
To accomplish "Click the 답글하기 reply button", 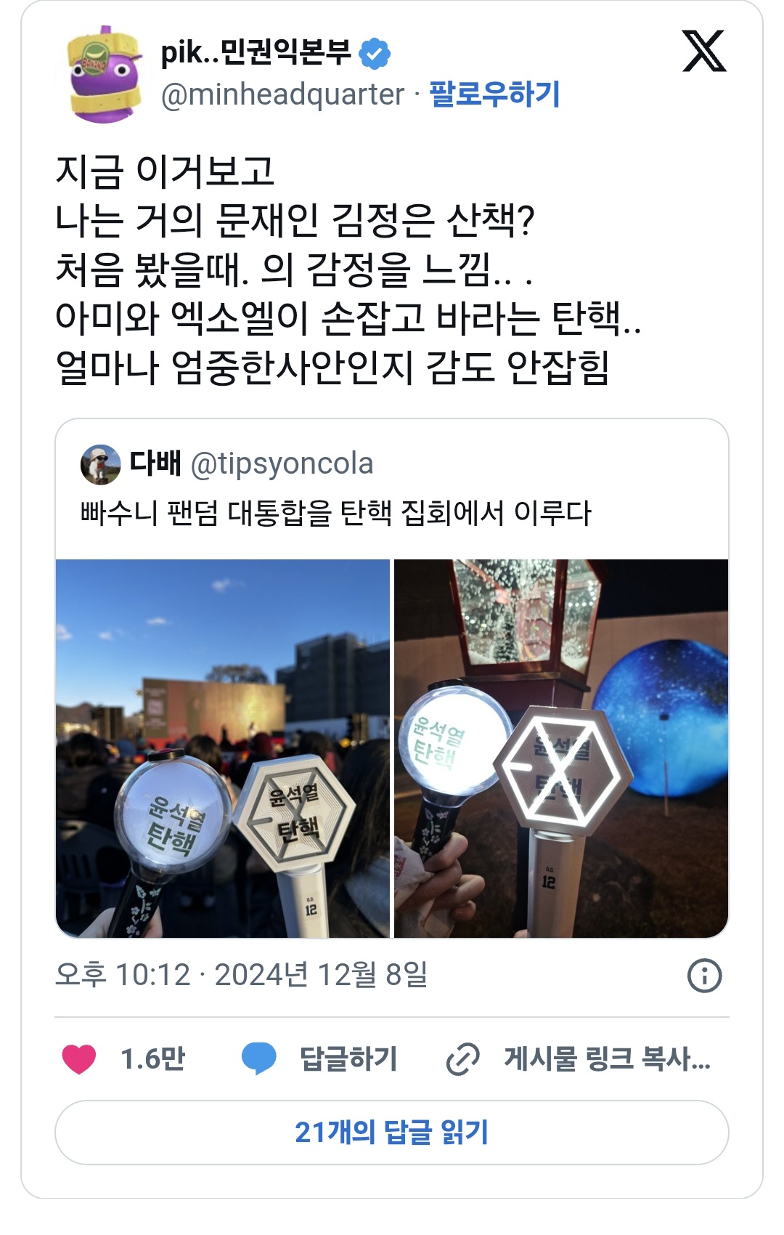I will tap(348, 1058).
